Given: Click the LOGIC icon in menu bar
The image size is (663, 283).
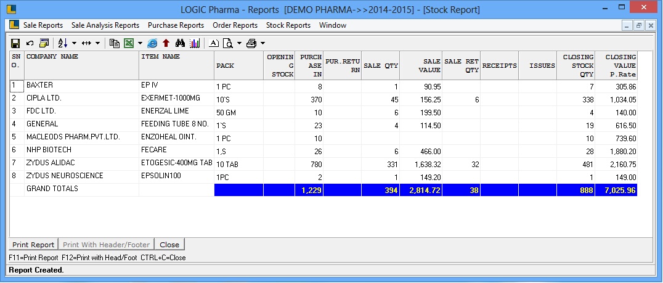Looking at the screenshot, I should coord(14,25).
